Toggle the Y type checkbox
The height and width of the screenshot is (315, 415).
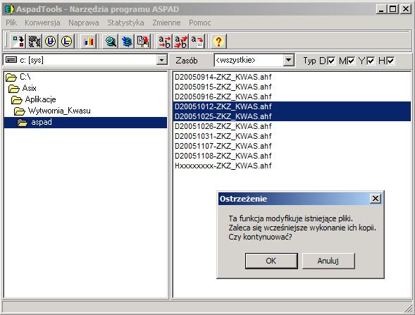[371, 61]
